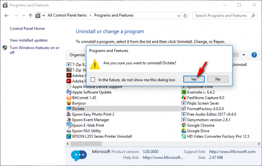Click the http://www.Microsoft.com support link
262x166 pixels.
232,152
